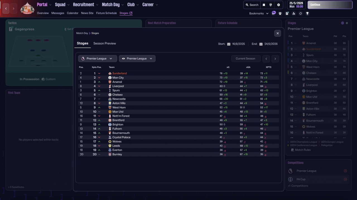357x200 pixels.
Task: Click Spurs in background Stages widget
Action: tap(310, 55)
